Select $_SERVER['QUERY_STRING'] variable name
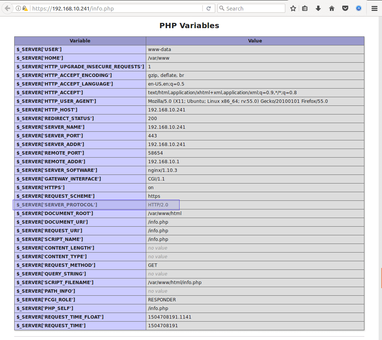The width and height of the screenshot is (382, 340). (x=51, y=274)
